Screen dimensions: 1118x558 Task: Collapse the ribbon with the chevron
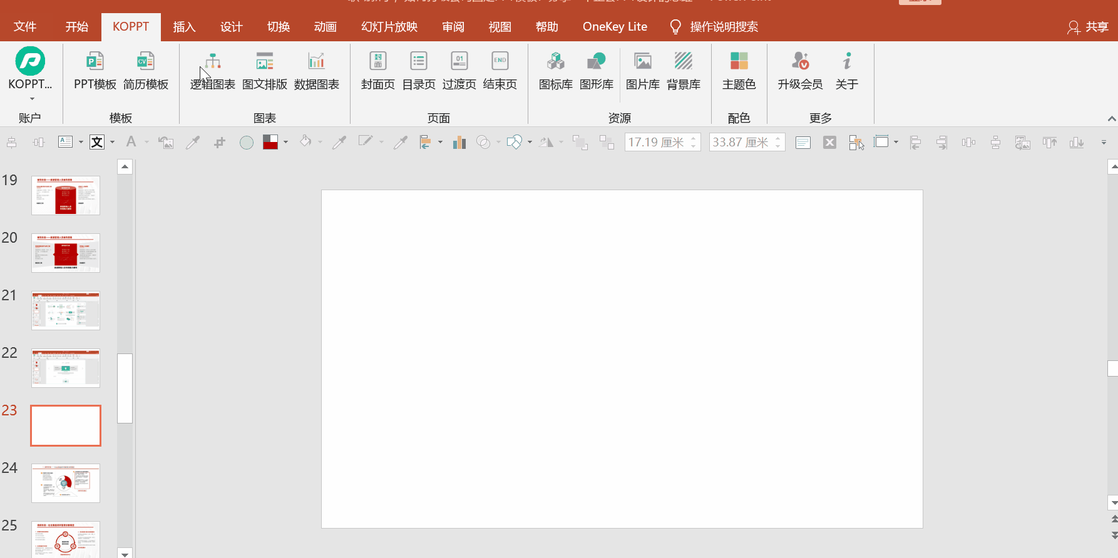pyautogui.click(x=1112, y=118)
